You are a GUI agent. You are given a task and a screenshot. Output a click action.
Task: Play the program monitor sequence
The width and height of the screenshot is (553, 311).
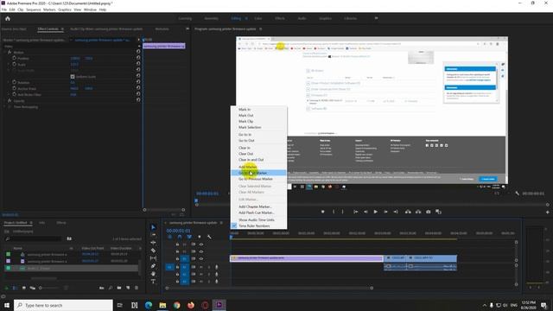coord(376,212)
